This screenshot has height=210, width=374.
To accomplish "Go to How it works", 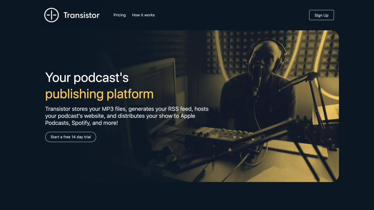I will (143, 15).
